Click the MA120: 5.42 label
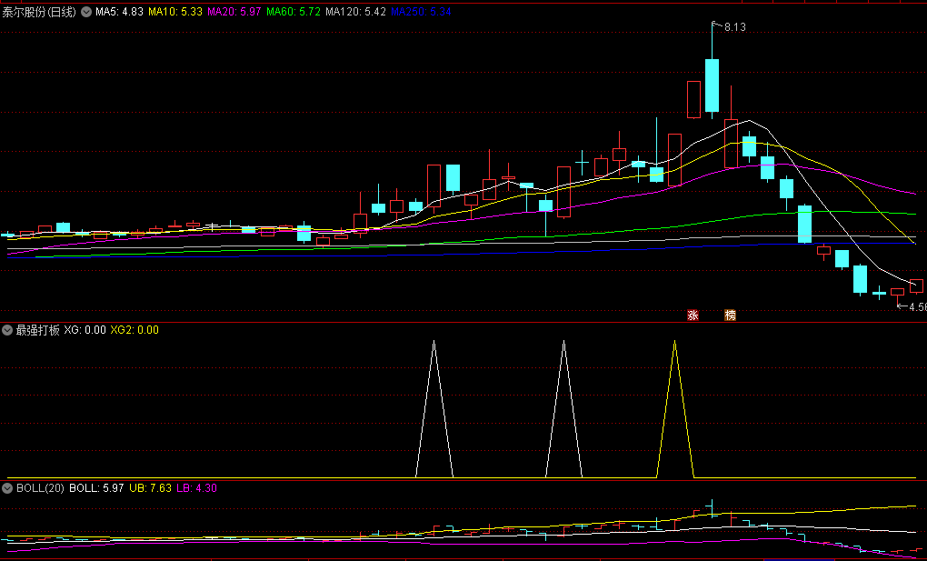The width and height of the screenshot is (927, 561). coord(356,12)
